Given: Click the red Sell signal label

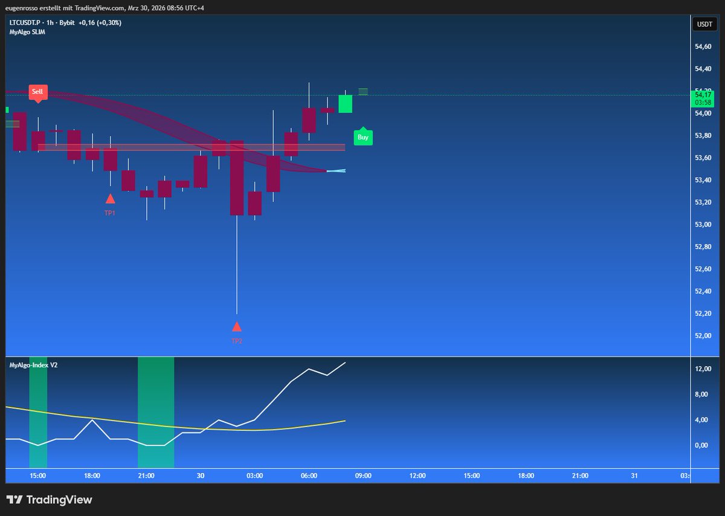Looking at the screenshot, I should (37, 91).
